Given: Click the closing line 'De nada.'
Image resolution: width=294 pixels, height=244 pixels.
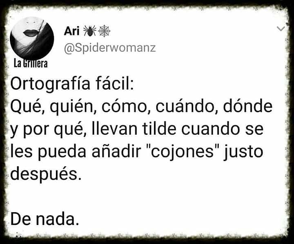Looking at the screenshot, I should 45,219.
